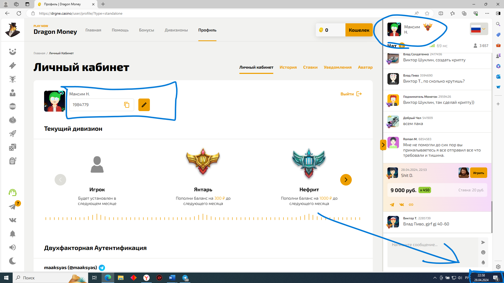Viewport: 504px width, 283px height.
Task: Open the bull head game icon
Action: (13, 79)
